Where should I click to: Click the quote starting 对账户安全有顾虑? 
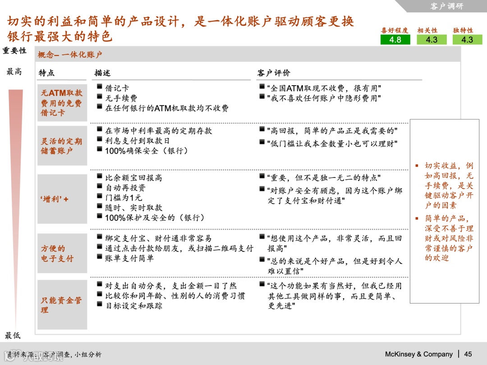pos(335,195)
